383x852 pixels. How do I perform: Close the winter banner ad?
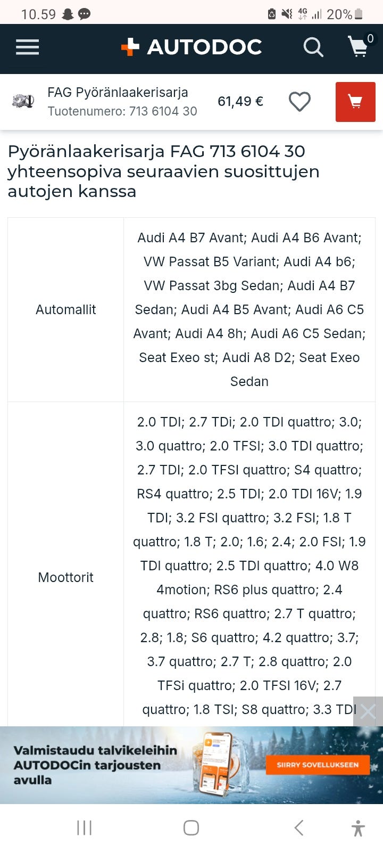click(368, 711)
